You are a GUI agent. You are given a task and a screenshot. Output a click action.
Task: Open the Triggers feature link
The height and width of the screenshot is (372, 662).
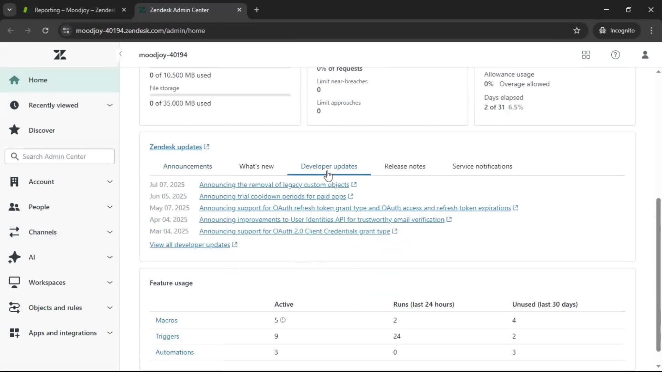[167, 336]
